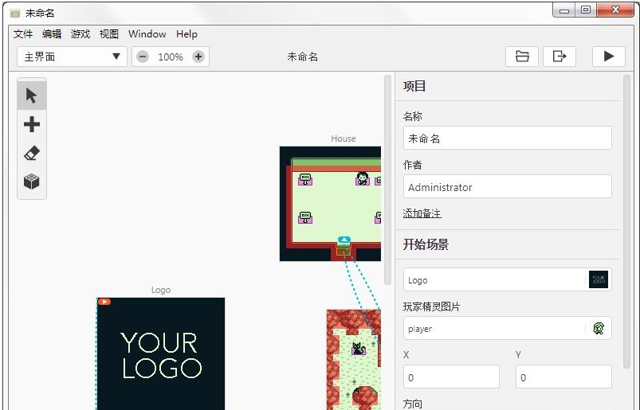Image resolution: width=640 pixels, height=410 pixels.
Task: Open the 视图 menu
Action: [x=109, y=34]
